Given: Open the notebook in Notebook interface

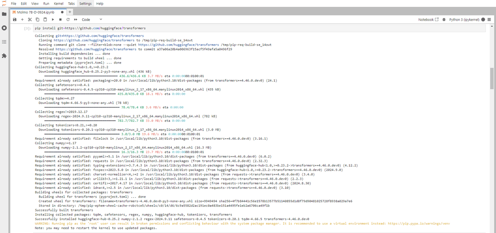Looking at the screenshot, I should coord(428,20).
